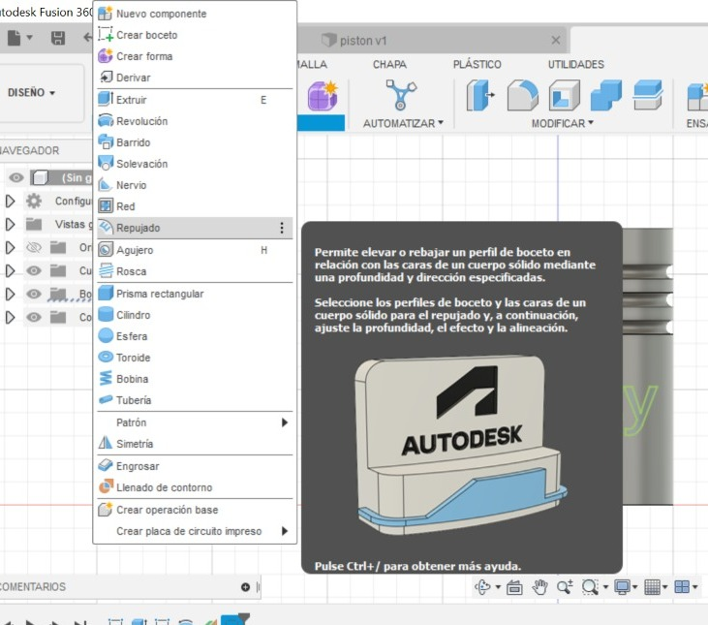Open the UTILIDADES ribbon tab
708x625 pixels.
pyautogui.click(x=575, y=64)
